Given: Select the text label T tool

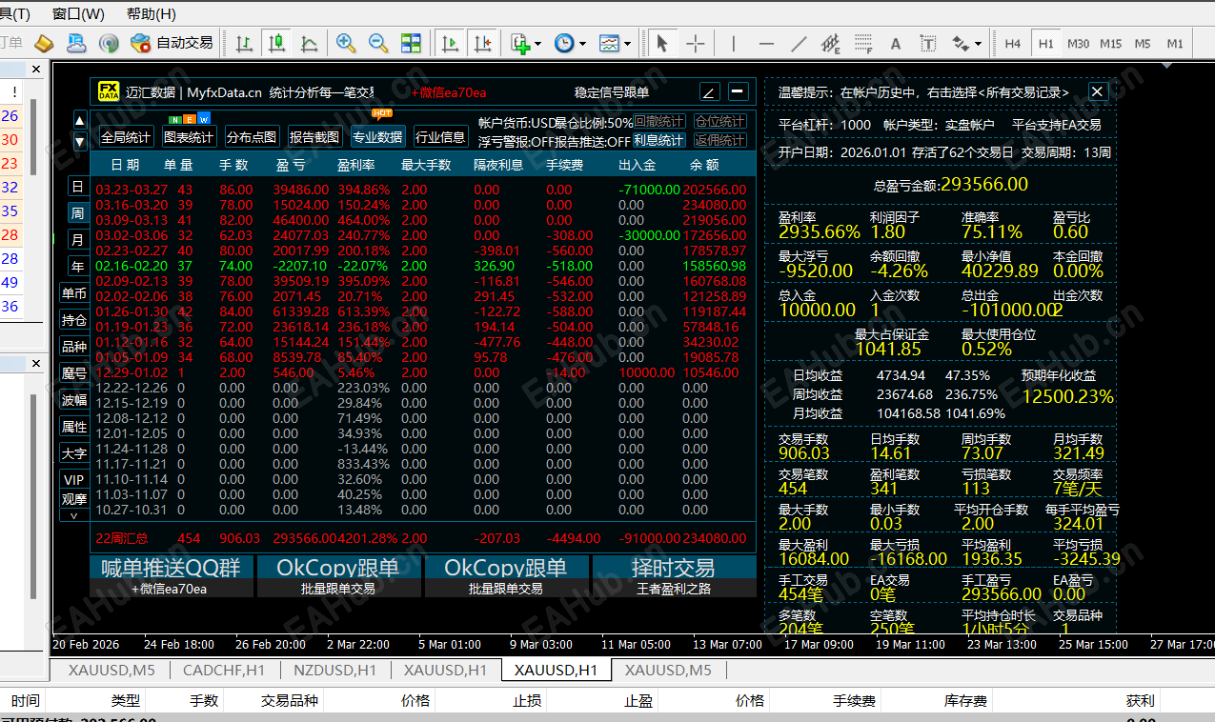Looking at the screenshot, I should (928, 43).
